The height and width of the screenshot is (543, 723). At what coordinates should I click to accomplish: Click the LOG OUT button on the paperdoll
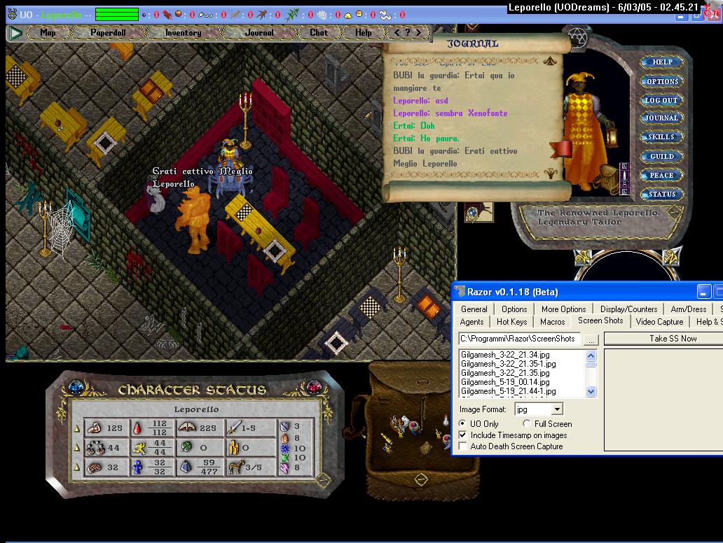[x=661, y=100]
